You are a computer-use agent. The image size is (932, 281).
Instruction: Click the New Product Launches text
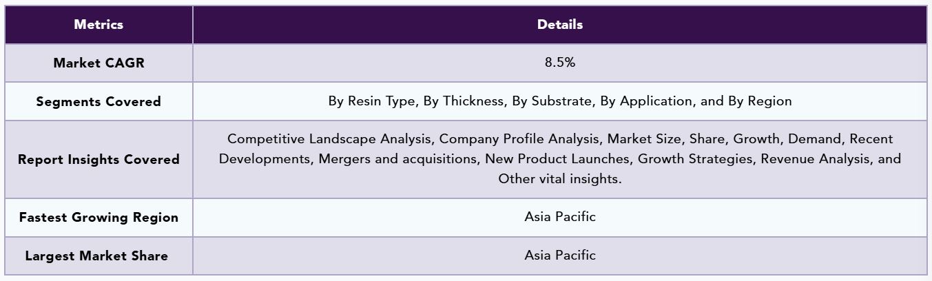(x=557, y=158)
